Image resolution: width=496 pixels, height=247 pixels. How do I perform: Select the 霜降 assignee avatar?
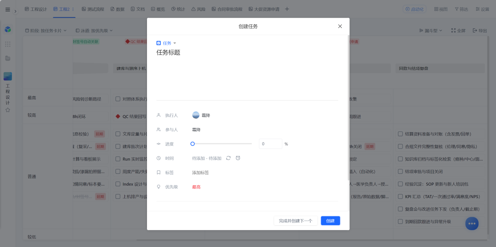coord(196,115)
